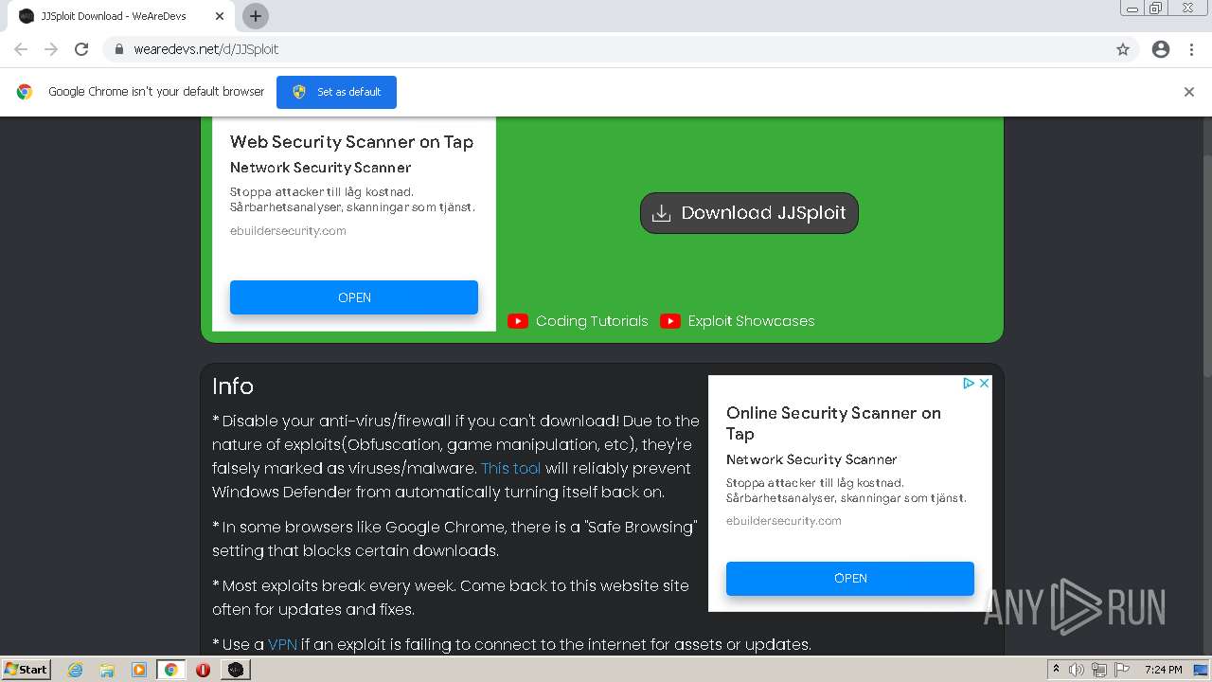Open Internet Explorer from taskbar
Image resolution: width=1212 pixels, height=682 pixels.
tap(75, 670)
